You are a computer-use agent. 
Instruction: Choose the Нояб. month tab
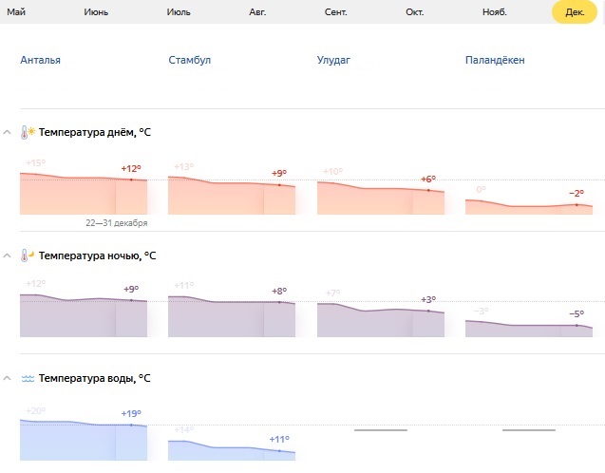coord(495,12)
